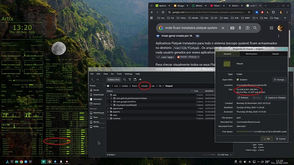Switch to Permissions tab in Properties dialog
The image size is (294, 165).
click(x=251, y=54)
